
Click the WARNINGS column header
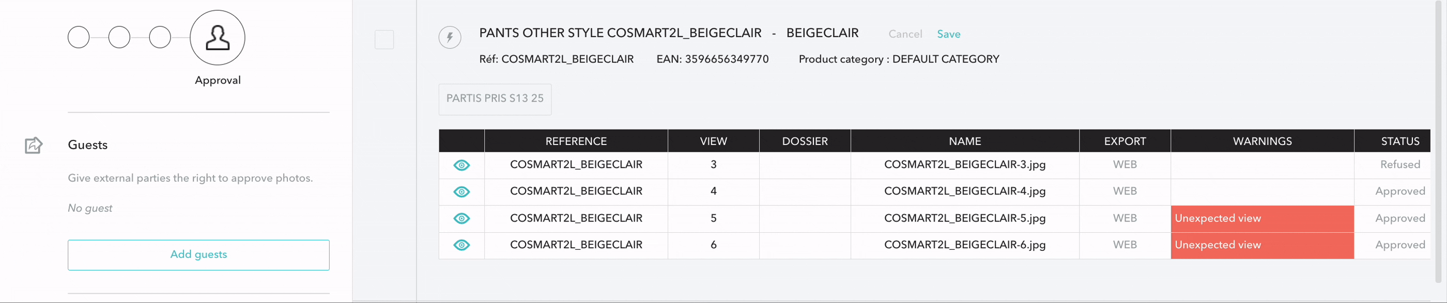point(1261,141)
